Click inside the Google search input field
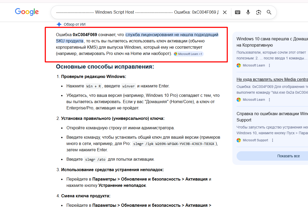Image resolution: width=308 pixels, height=207 pixels. click(x=137, y=12)
